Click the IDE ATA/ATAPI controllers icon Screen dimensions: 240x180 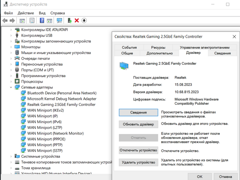17,30
